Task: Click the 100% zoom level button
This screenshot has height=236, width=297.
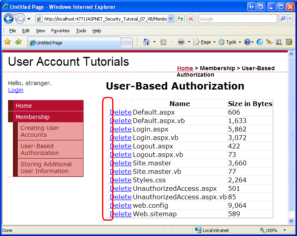Action: [x=269, y=230]
